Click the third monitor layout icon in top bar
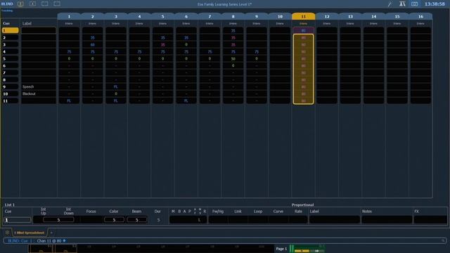The image size is (450, 253). [45, 4]
